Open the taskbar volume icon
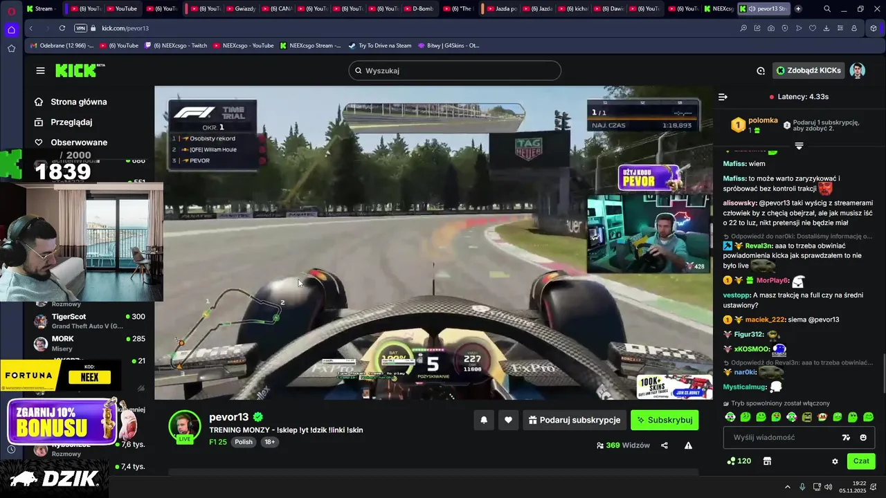 [829, 487]
